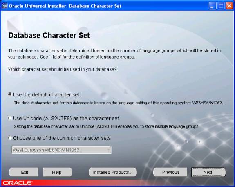Go back with the Previous button
Screen dimensions: 235x187
tap(170, 172)
